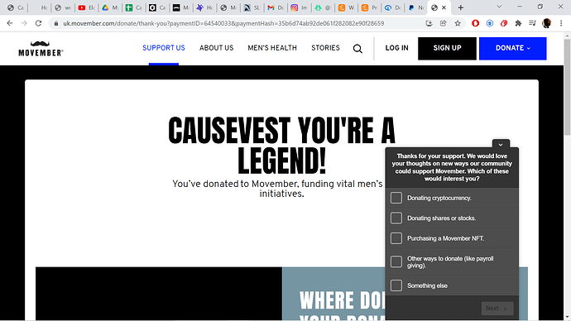This screenshot has height=321, width=571.
Task: Open the DONATE dropdown button
Action: pos(513,49)
